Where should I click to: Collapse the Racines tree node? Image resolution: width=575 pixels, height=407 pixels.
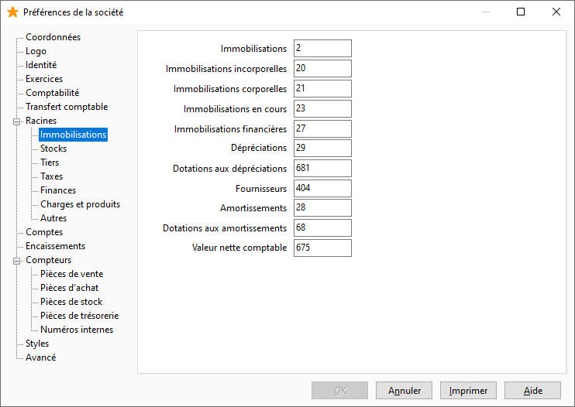[16, 121]
